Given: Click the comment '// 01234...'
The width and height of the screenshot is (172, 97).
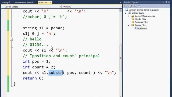Looking at the screenshot, I should tap(35, 45).
